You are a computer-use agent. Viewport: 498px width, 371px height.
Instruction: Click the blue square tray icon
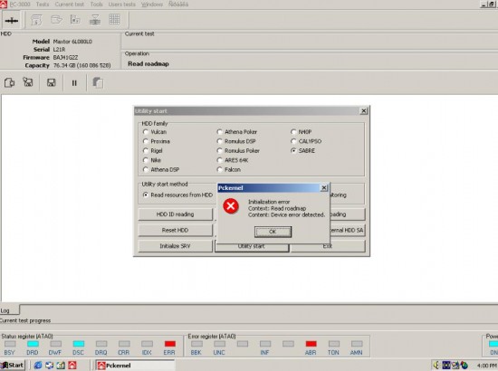click(x=446, y=366)
